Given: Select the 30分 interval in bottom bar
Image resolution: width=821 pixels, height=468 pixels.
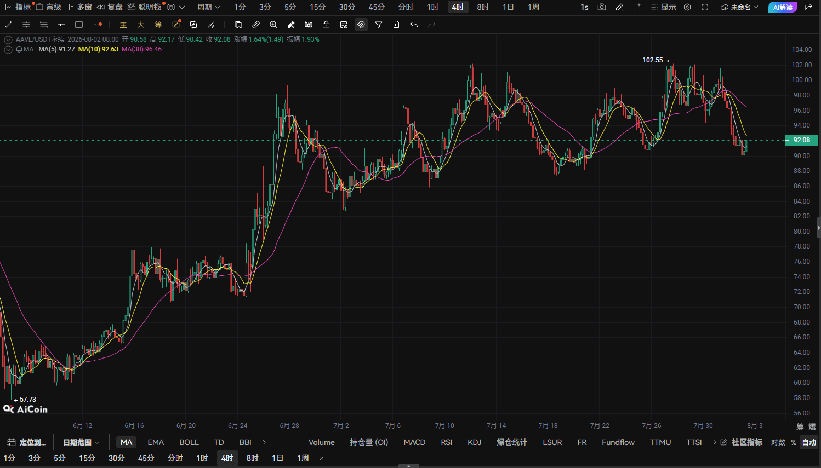Looking at the screenshot, I should (116, 458).
